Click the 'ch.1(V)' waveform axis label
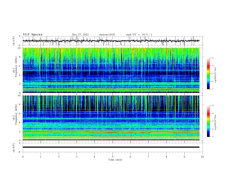The width and height of the screenshot is (228, 176). (14, 41)
